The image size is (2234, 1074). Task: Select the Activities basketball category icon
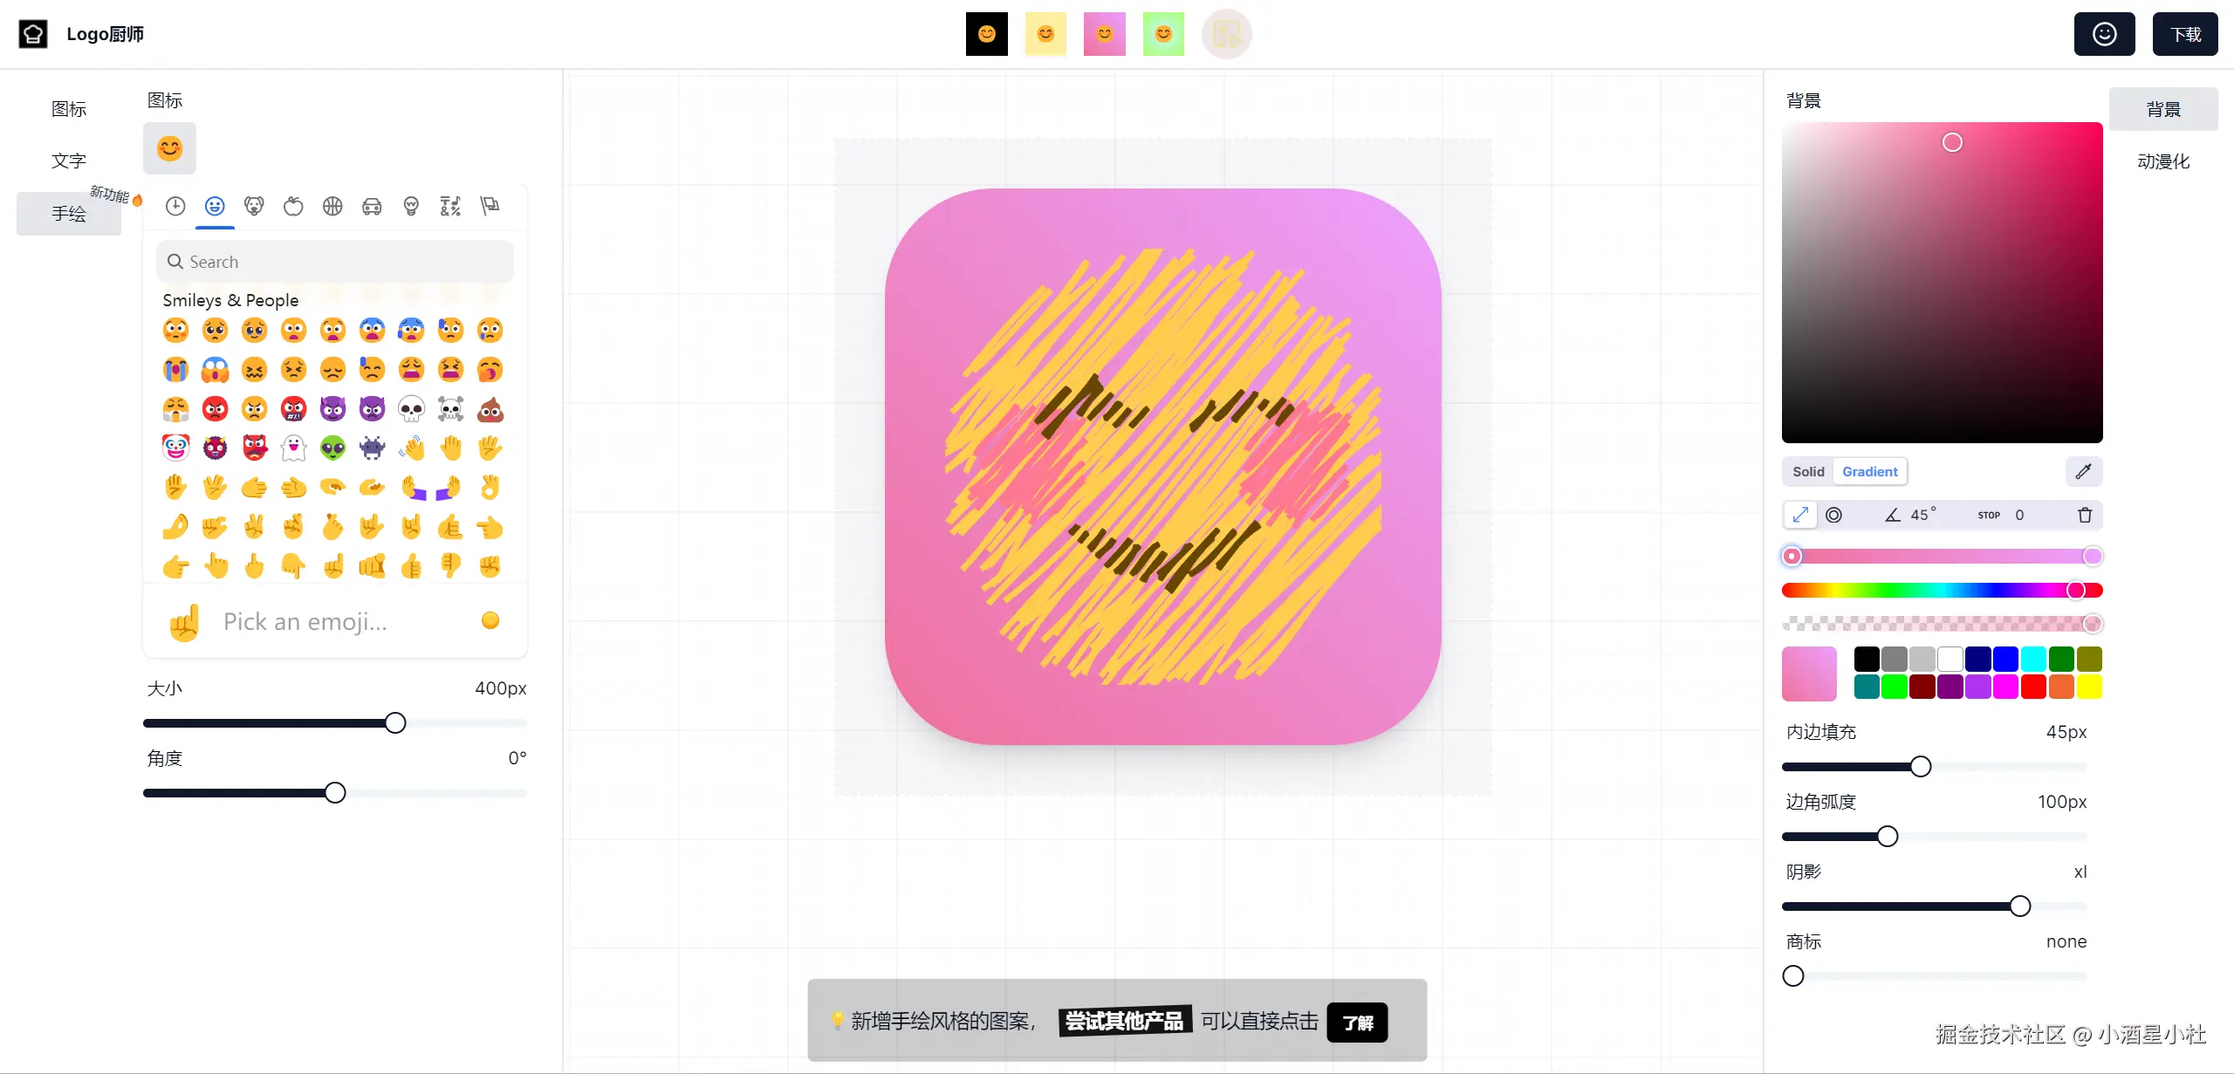332,206
